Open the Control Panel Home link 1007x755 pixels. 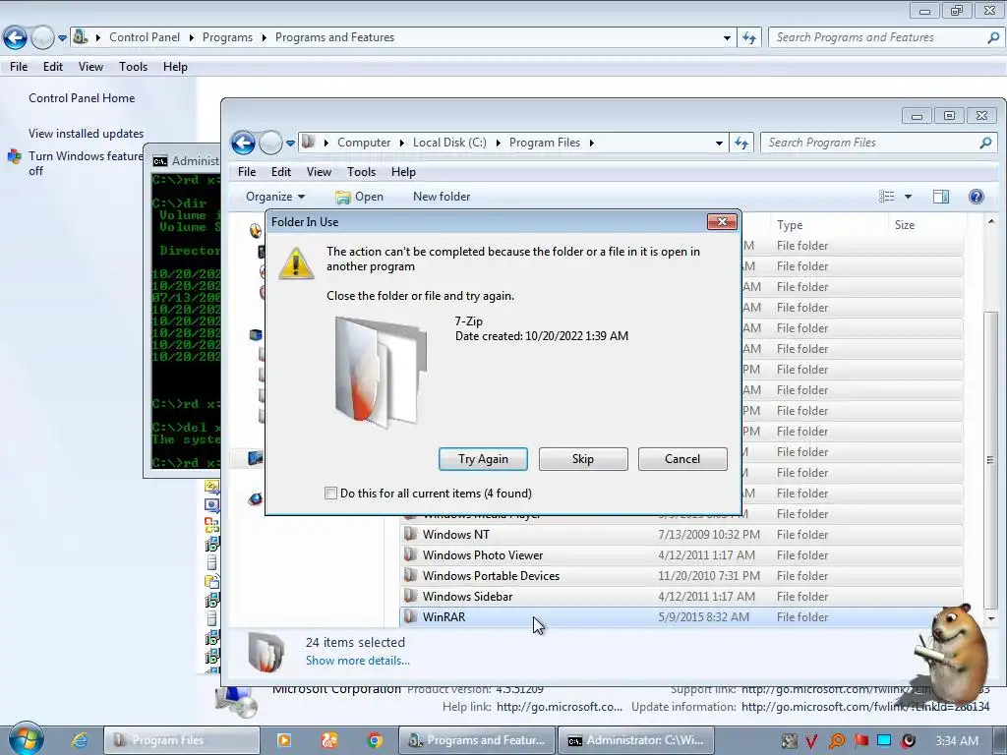tap(82, 98)
